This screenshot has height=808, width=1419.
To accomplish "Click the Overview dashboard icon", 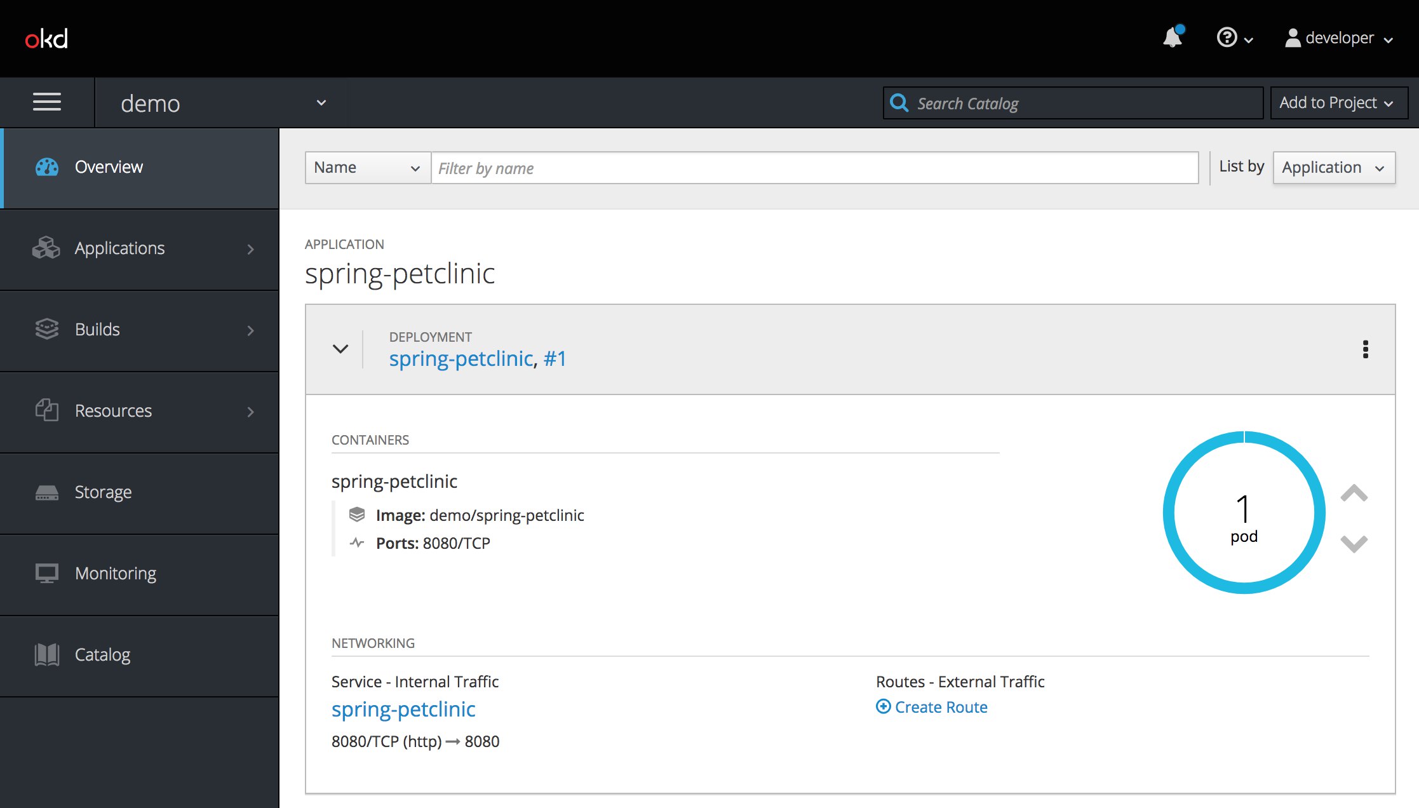I will [46, 167].
